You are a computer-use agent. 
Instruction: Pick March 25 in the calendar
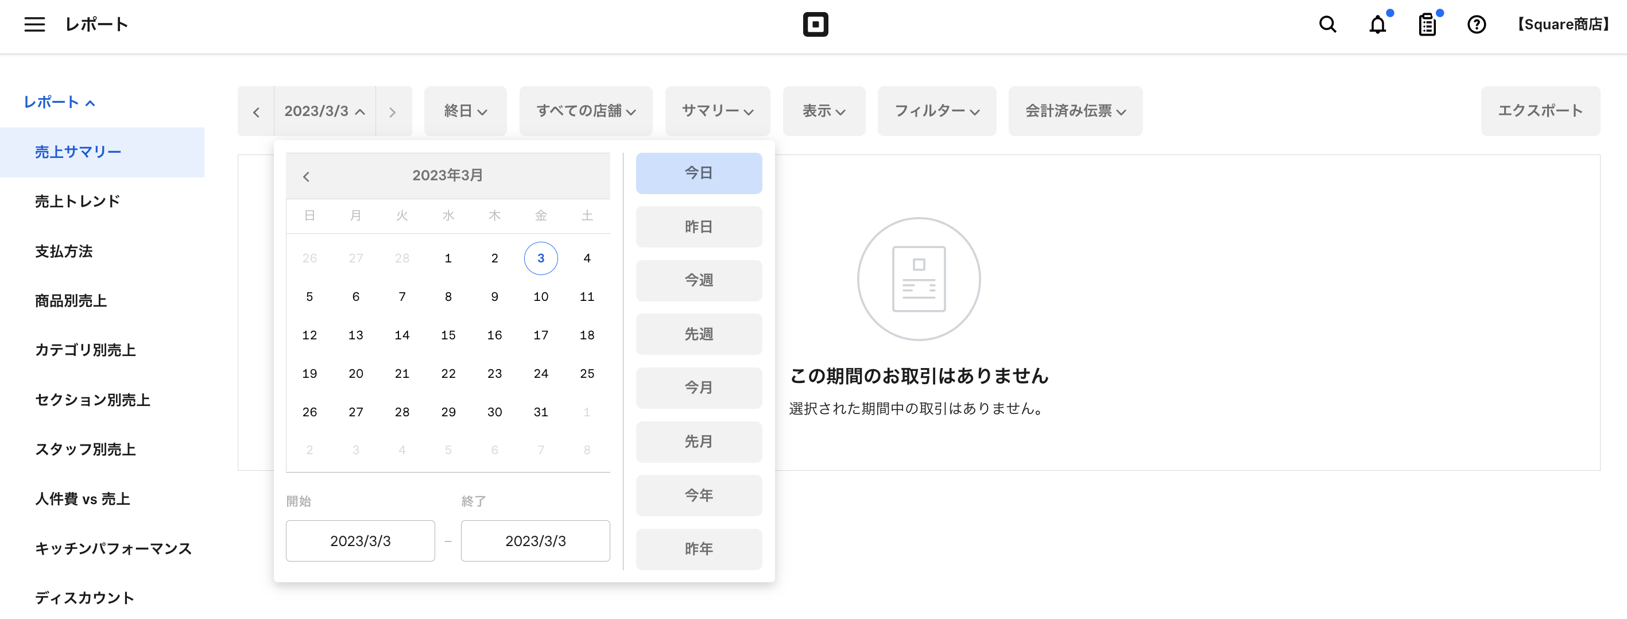tap(587, 374)
